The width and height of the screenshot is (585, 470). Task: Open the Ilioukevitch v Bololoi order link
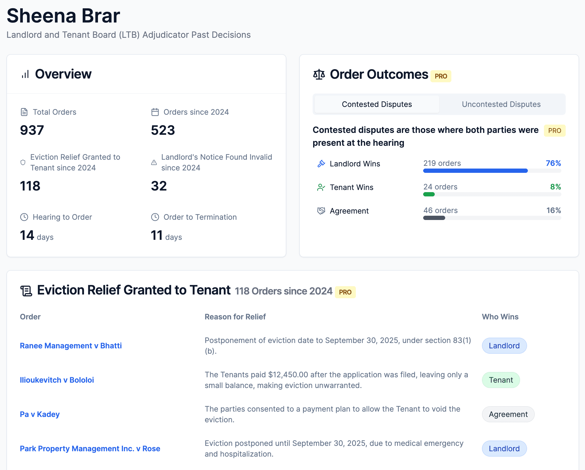57,380
